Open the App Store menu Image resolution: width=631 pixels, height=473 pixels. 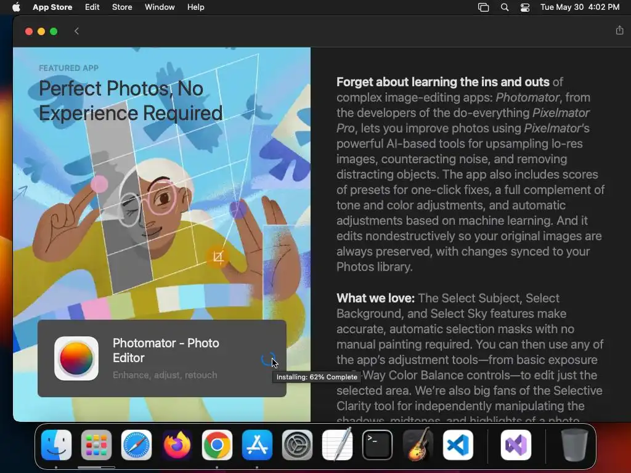point(52,7)
